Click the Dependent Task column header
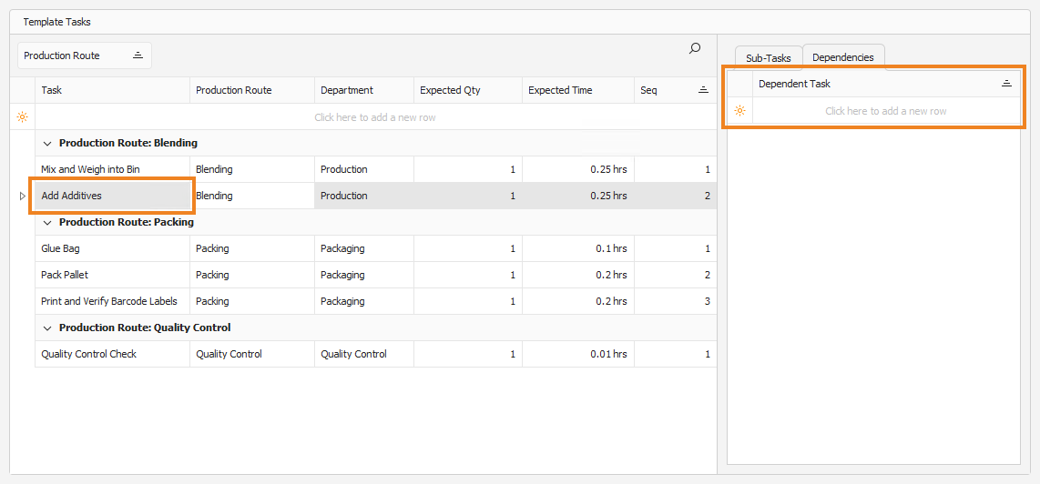1040x484 pixels. 886,85
